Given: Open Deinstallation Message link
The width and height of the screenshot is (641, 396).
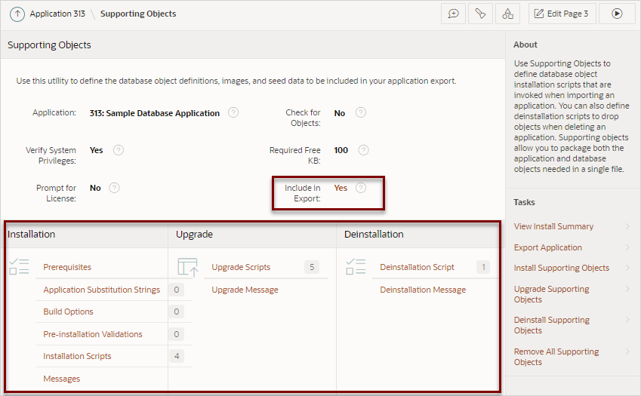Looking at the screenshot, I should (x=423, y=290).
